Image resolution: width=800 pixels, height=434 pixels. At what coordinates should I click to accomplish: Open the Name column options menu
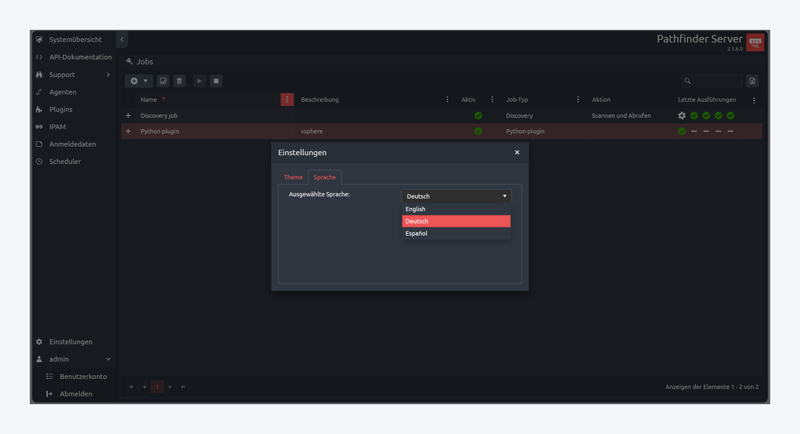click(287, 100)
